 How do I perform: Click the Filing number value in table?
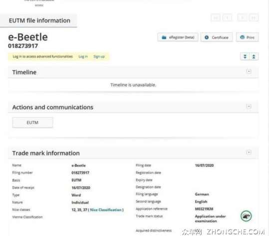[x=80, y=173]
